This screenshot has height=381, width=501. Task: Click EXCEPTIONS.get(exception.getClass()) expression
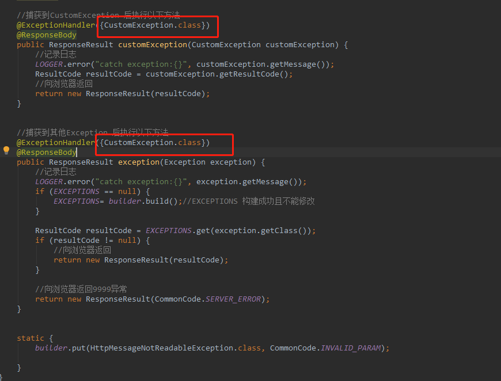[x=227, y=230]
